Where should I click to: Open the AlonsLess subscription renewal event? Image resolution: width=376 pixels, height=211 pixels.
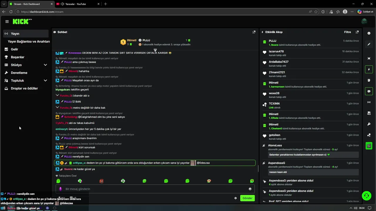[310, 151]
